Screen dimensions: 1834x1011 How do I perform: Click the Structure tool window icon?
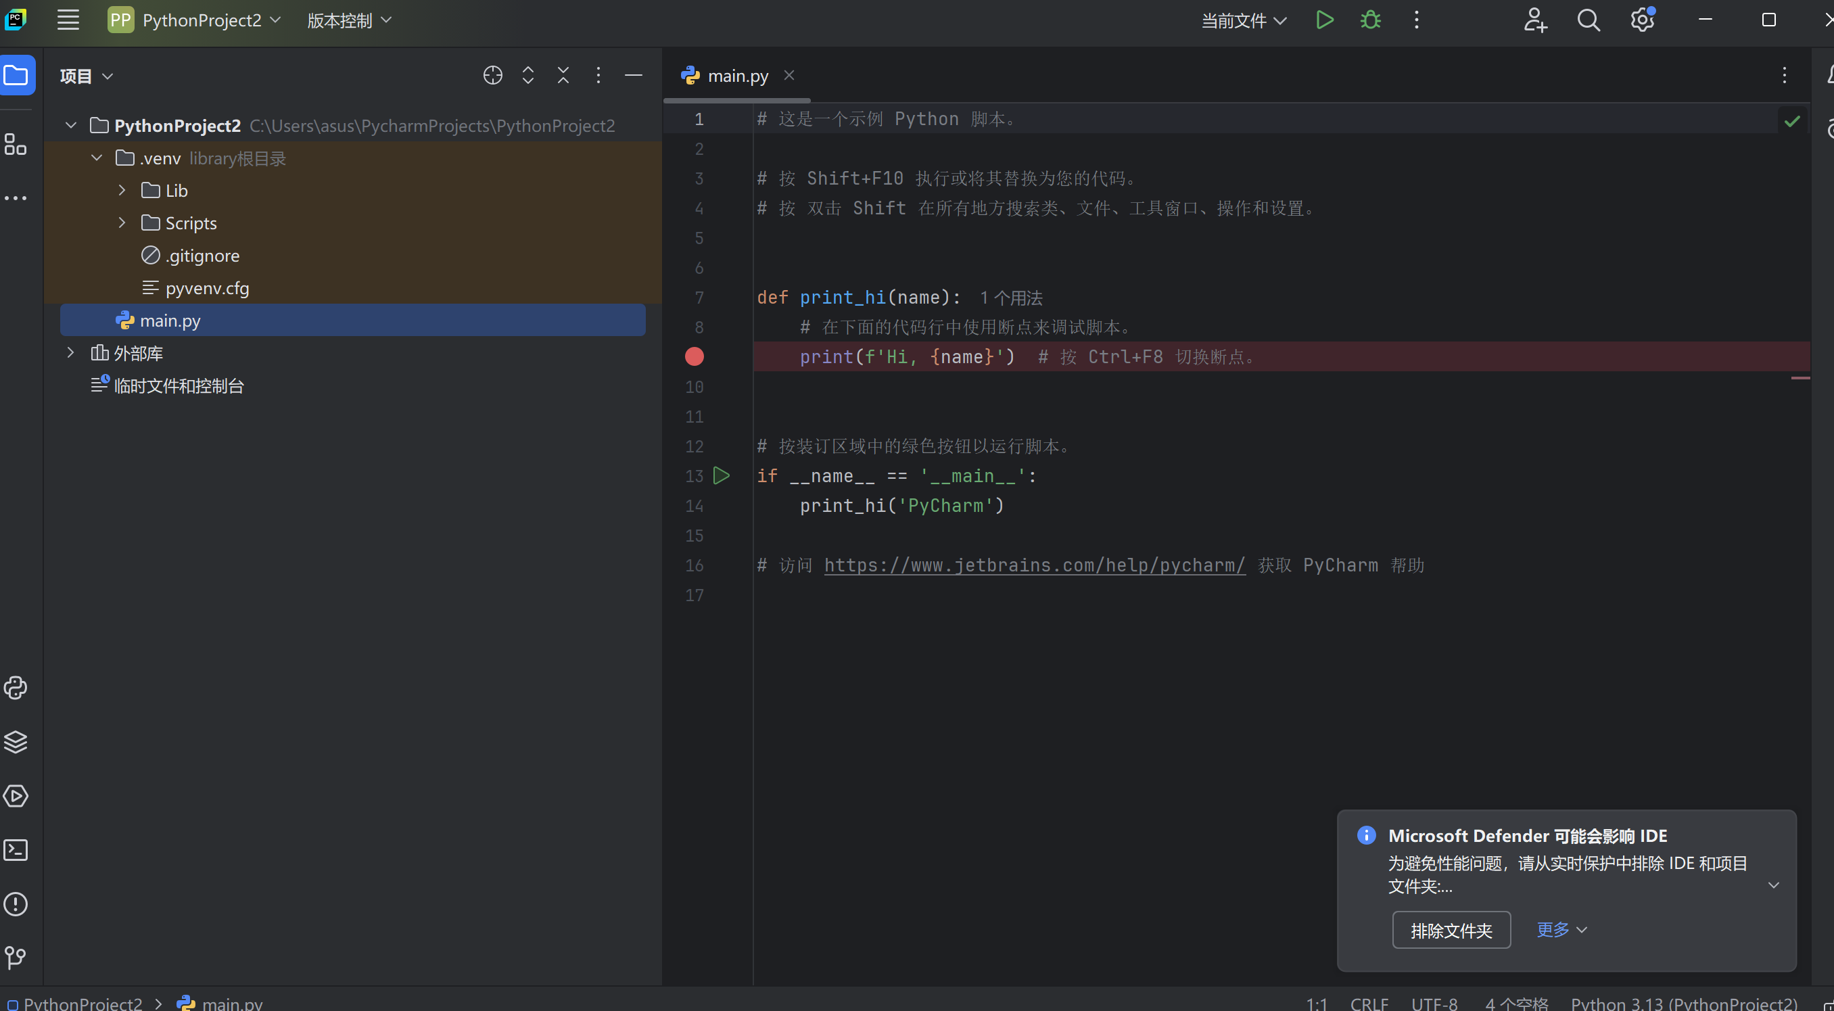coord(16,145)
